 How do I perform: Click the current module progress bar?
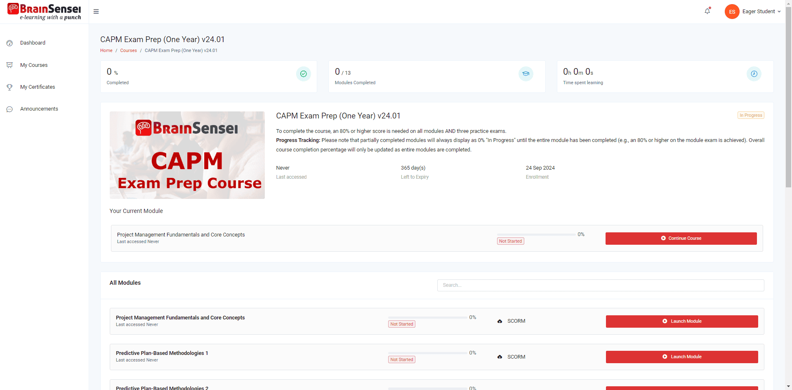(x=536, y=234)
